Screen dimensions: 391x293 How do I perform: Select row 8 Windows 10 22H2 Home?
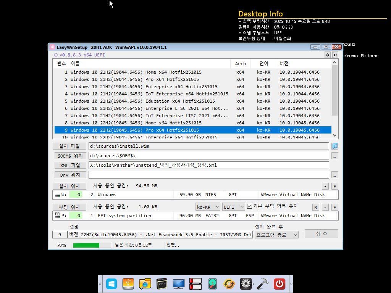coord(193,122)
